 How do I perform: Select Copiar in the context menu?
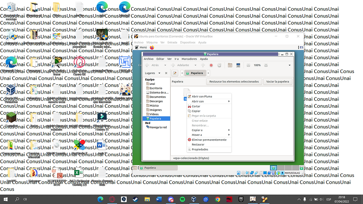(x=209, y=111)
